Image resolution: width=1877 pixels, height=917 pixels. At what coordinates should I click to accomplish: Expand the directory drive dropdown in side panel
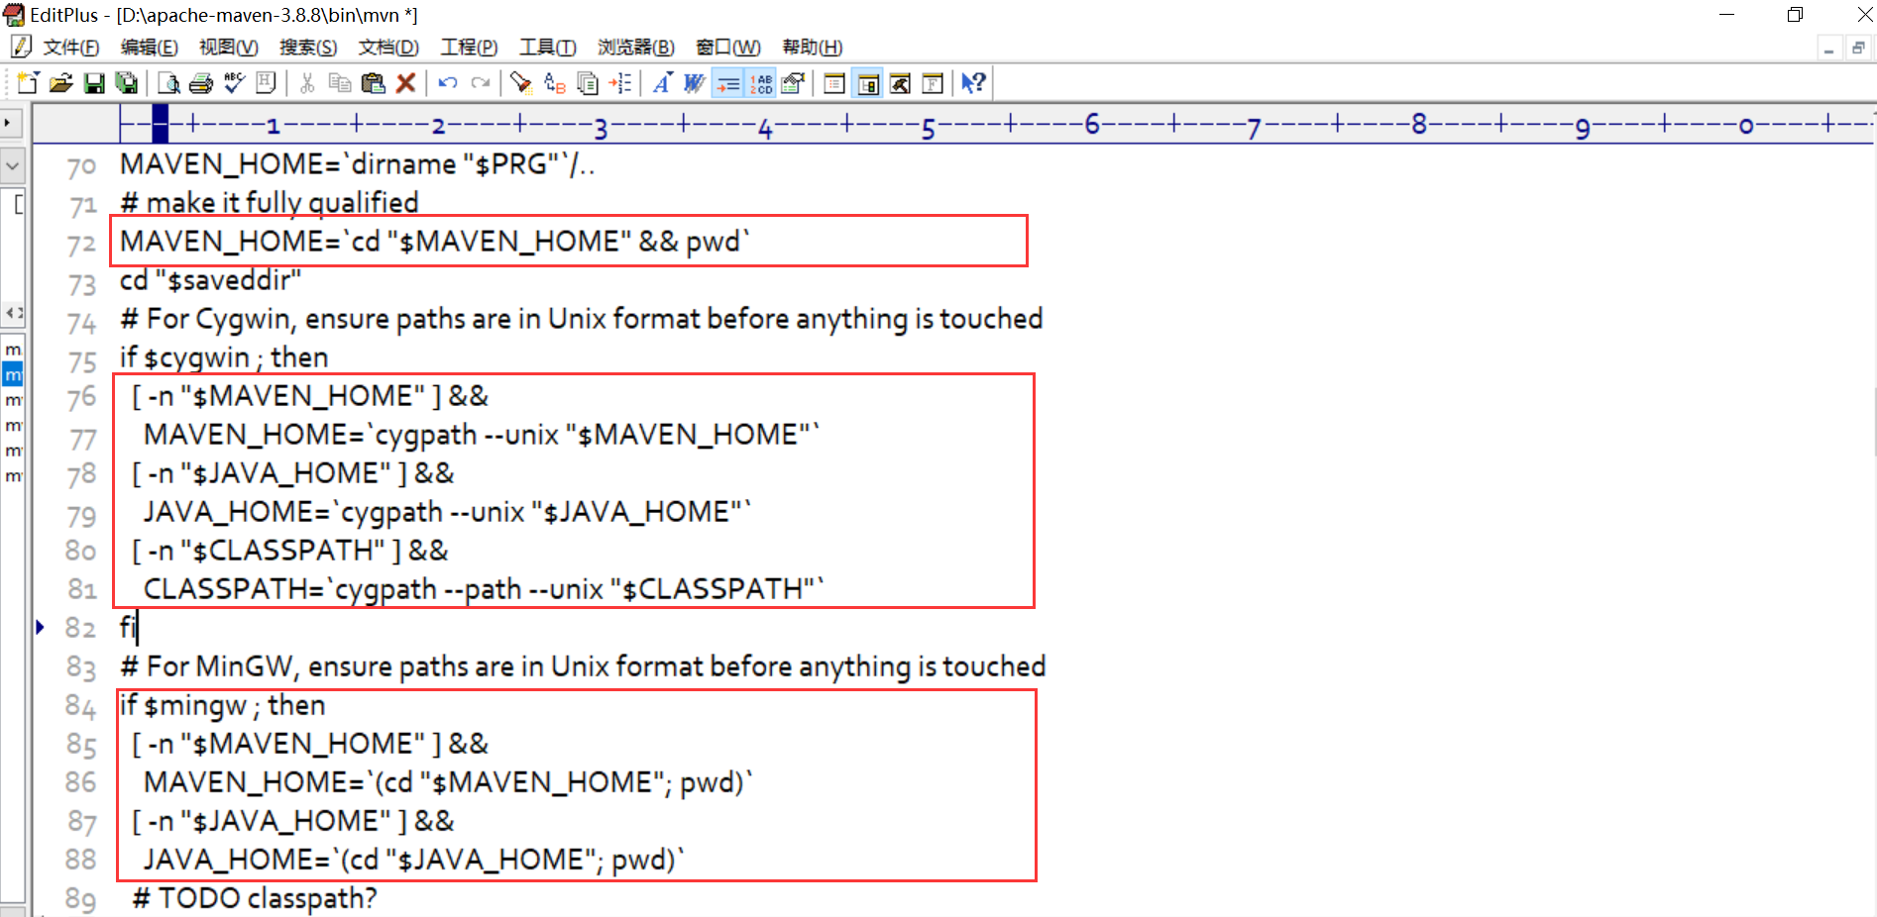13,165
